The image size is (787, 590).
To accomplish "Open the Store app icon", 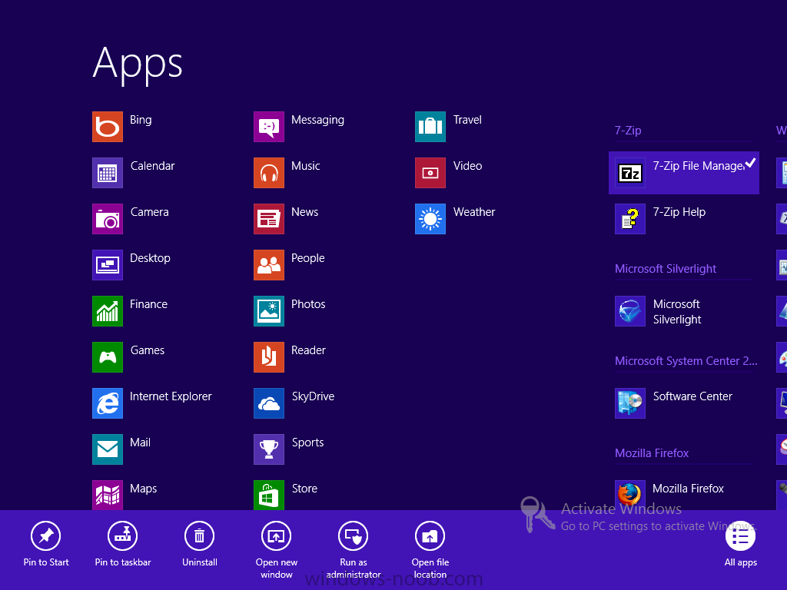I will pos(269,496).
